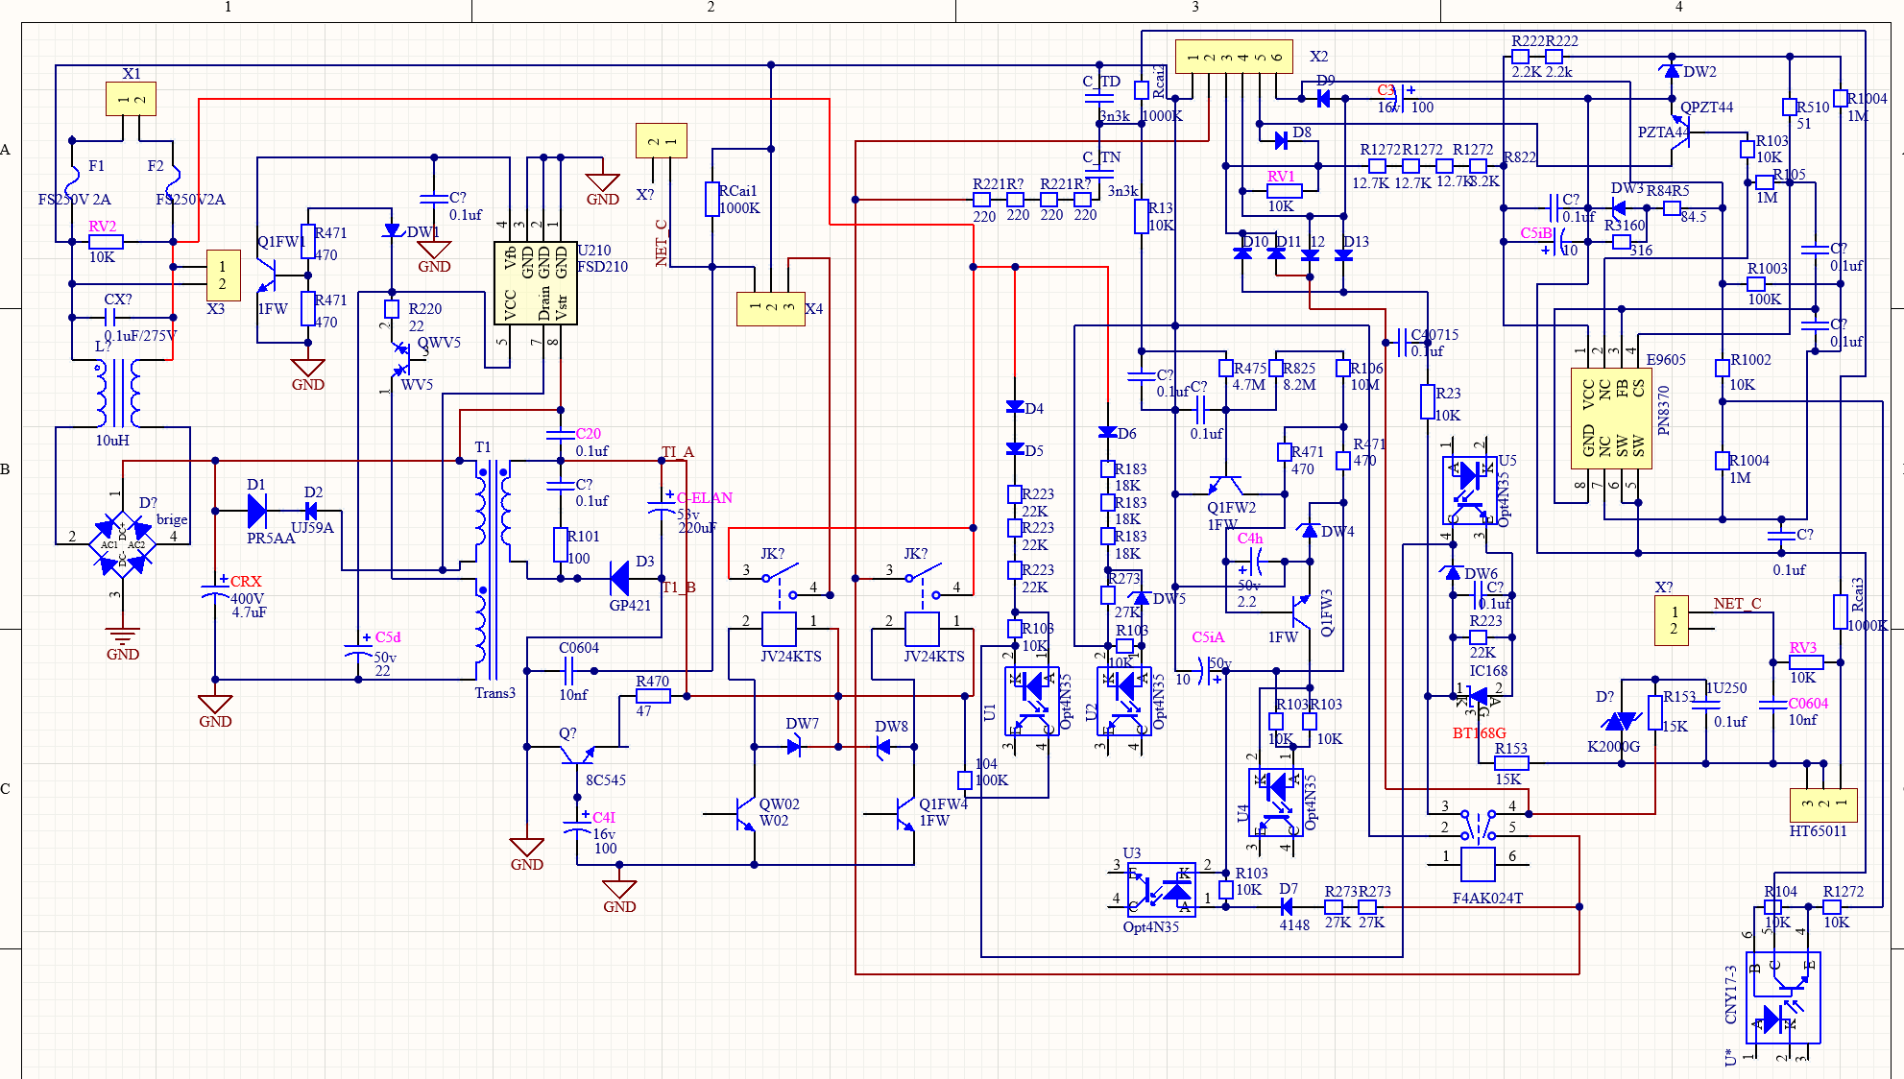Select resistor R1002 10K
The height and width of the screenshot is (1079, 1904).
pyautogui.click(x=1723, y=368)
